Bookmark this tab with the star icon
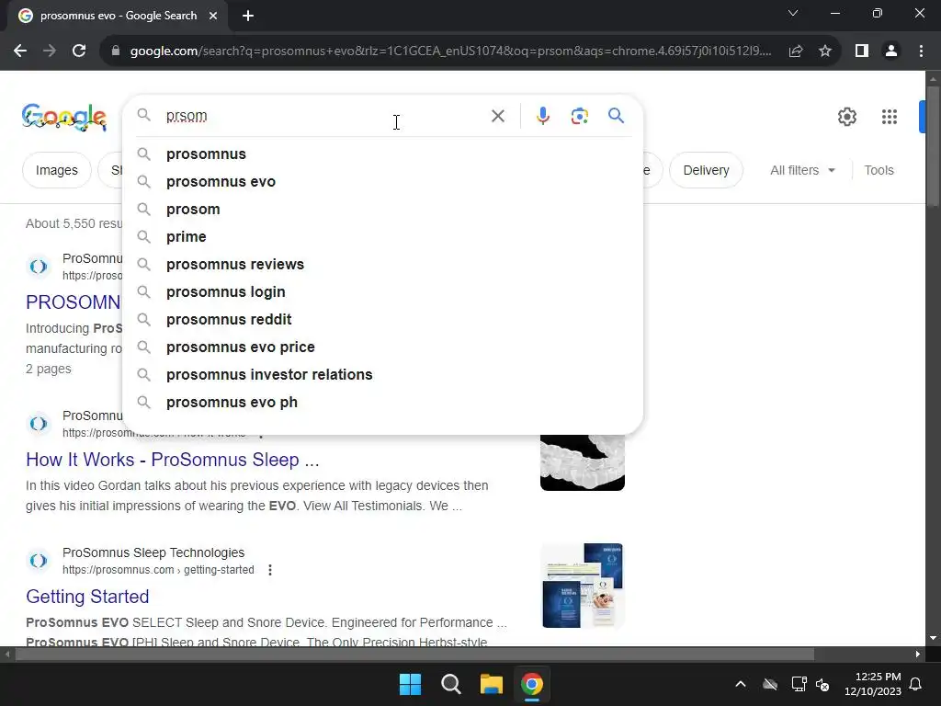941x706 pixels. tap(825, 51)
